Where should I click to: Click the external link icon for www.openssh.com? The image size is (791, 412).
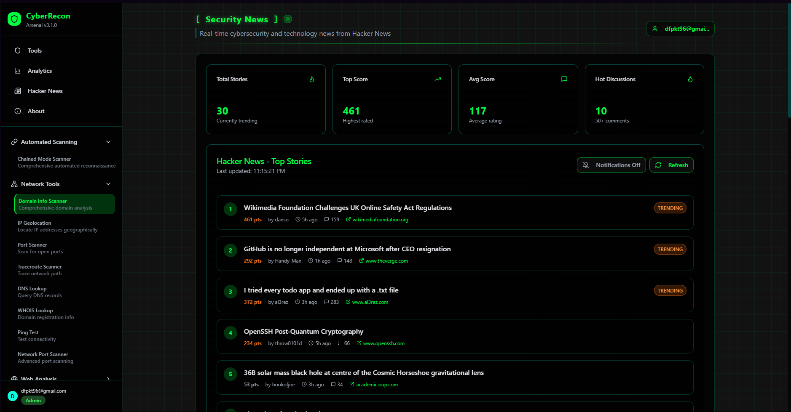pos(359,343)
